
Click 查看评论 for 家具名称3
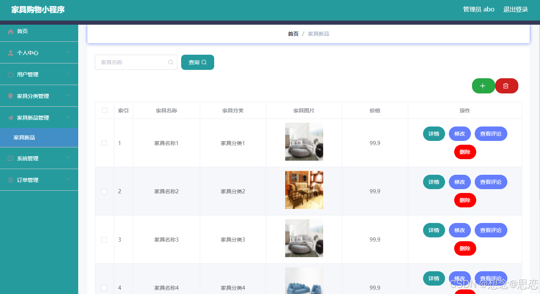tap(491, 230)
